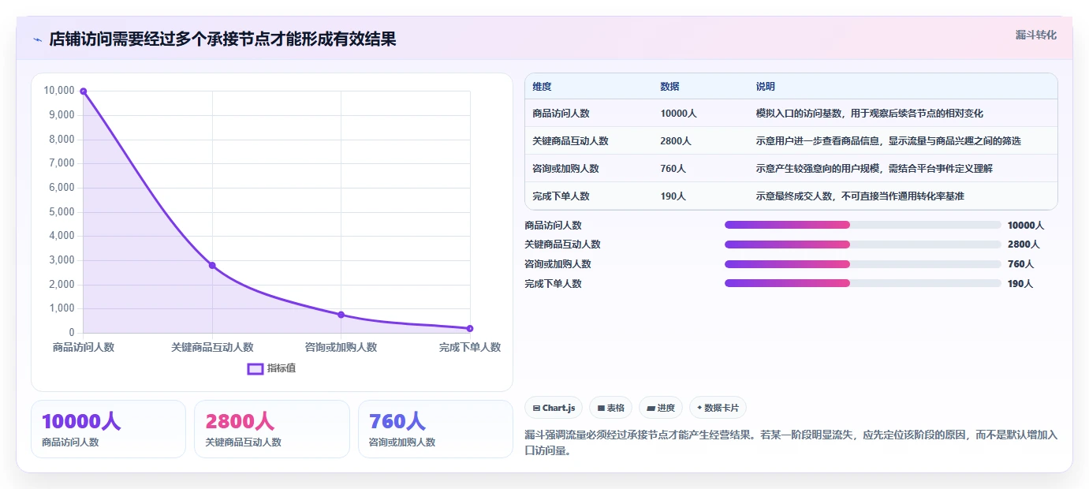Click the chart point above 完成下单人数
The width and height of the screenshot is (1089, 489).
[x=470, y=328]
